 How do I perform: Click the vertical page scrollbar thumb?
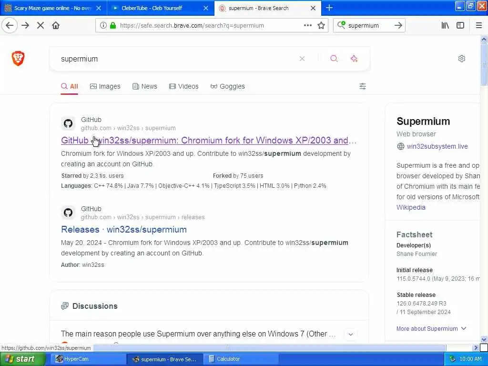pos(483,64)
